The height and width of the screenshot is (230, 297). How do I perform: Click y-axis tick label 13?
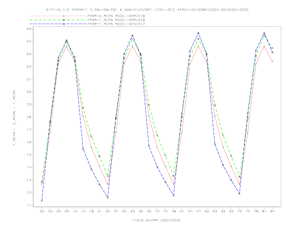point(29,180)
